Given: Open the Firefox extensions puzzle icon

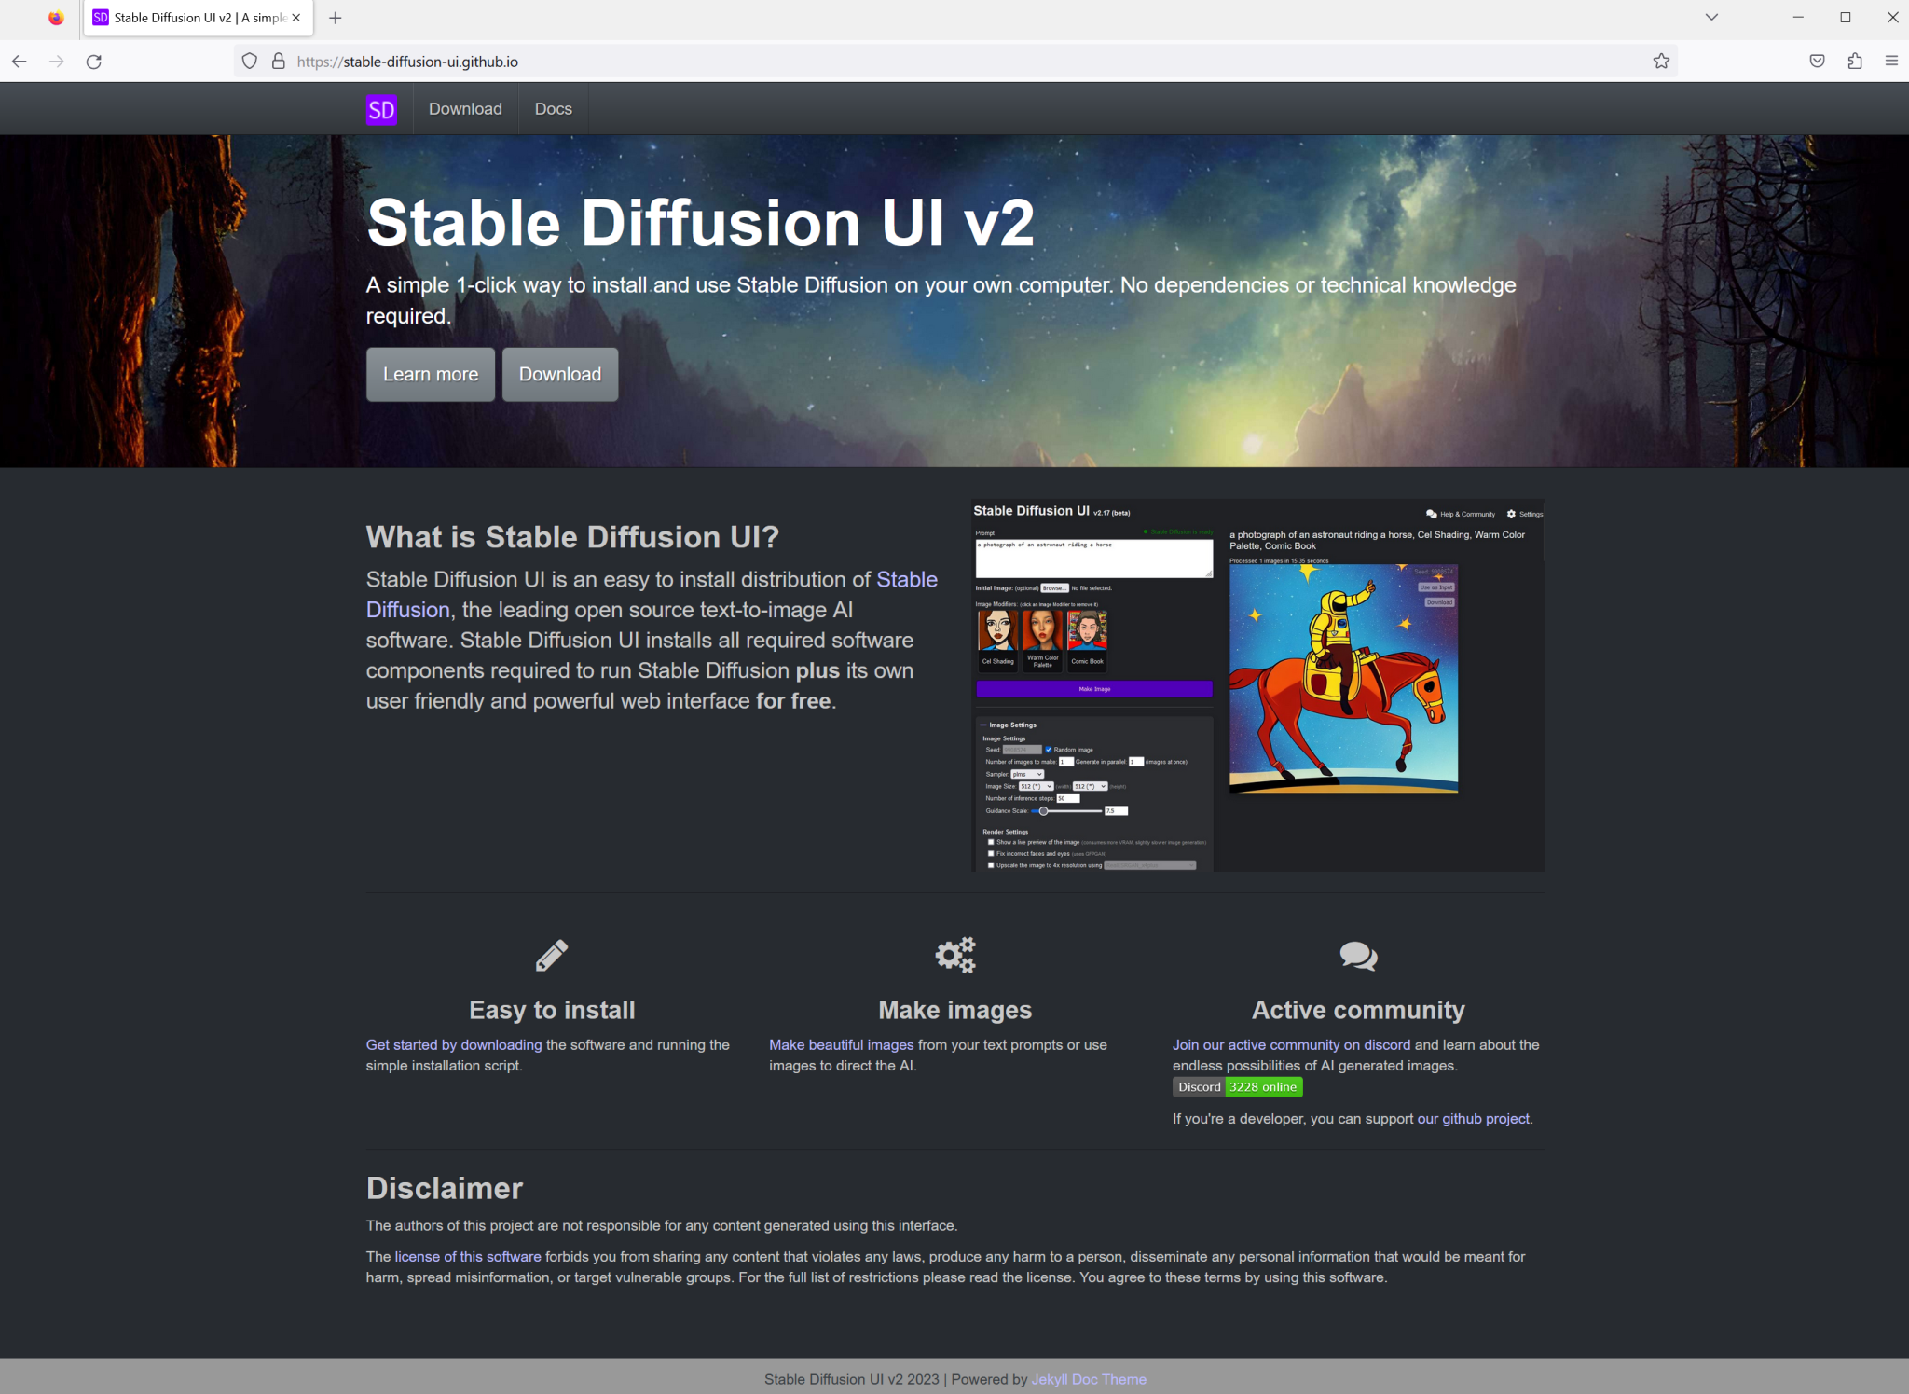Looking at the screenshot, I should pyautogui.click(x=1855, y=62).
